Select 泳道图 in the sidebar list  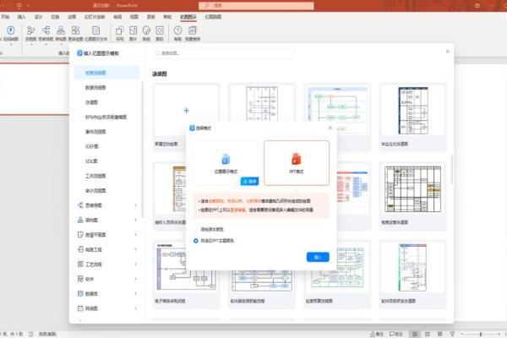click(91, 102)
